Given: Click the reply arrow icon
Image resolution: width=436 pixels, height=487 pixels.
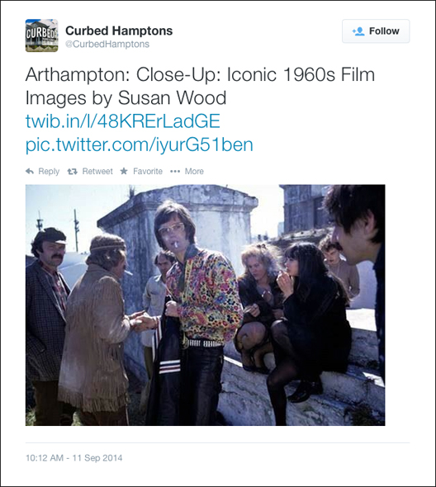Looking at the screenshot, I should pyautogui.click(x=30, y=171).
